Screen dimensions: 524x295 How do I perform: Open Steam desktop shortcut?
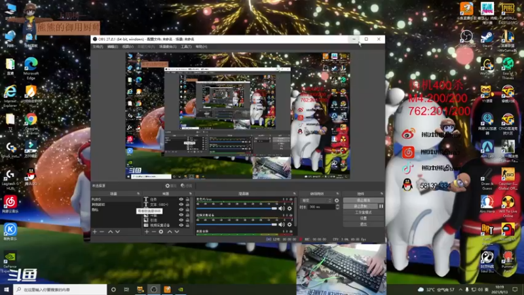(x=487, y=39)
